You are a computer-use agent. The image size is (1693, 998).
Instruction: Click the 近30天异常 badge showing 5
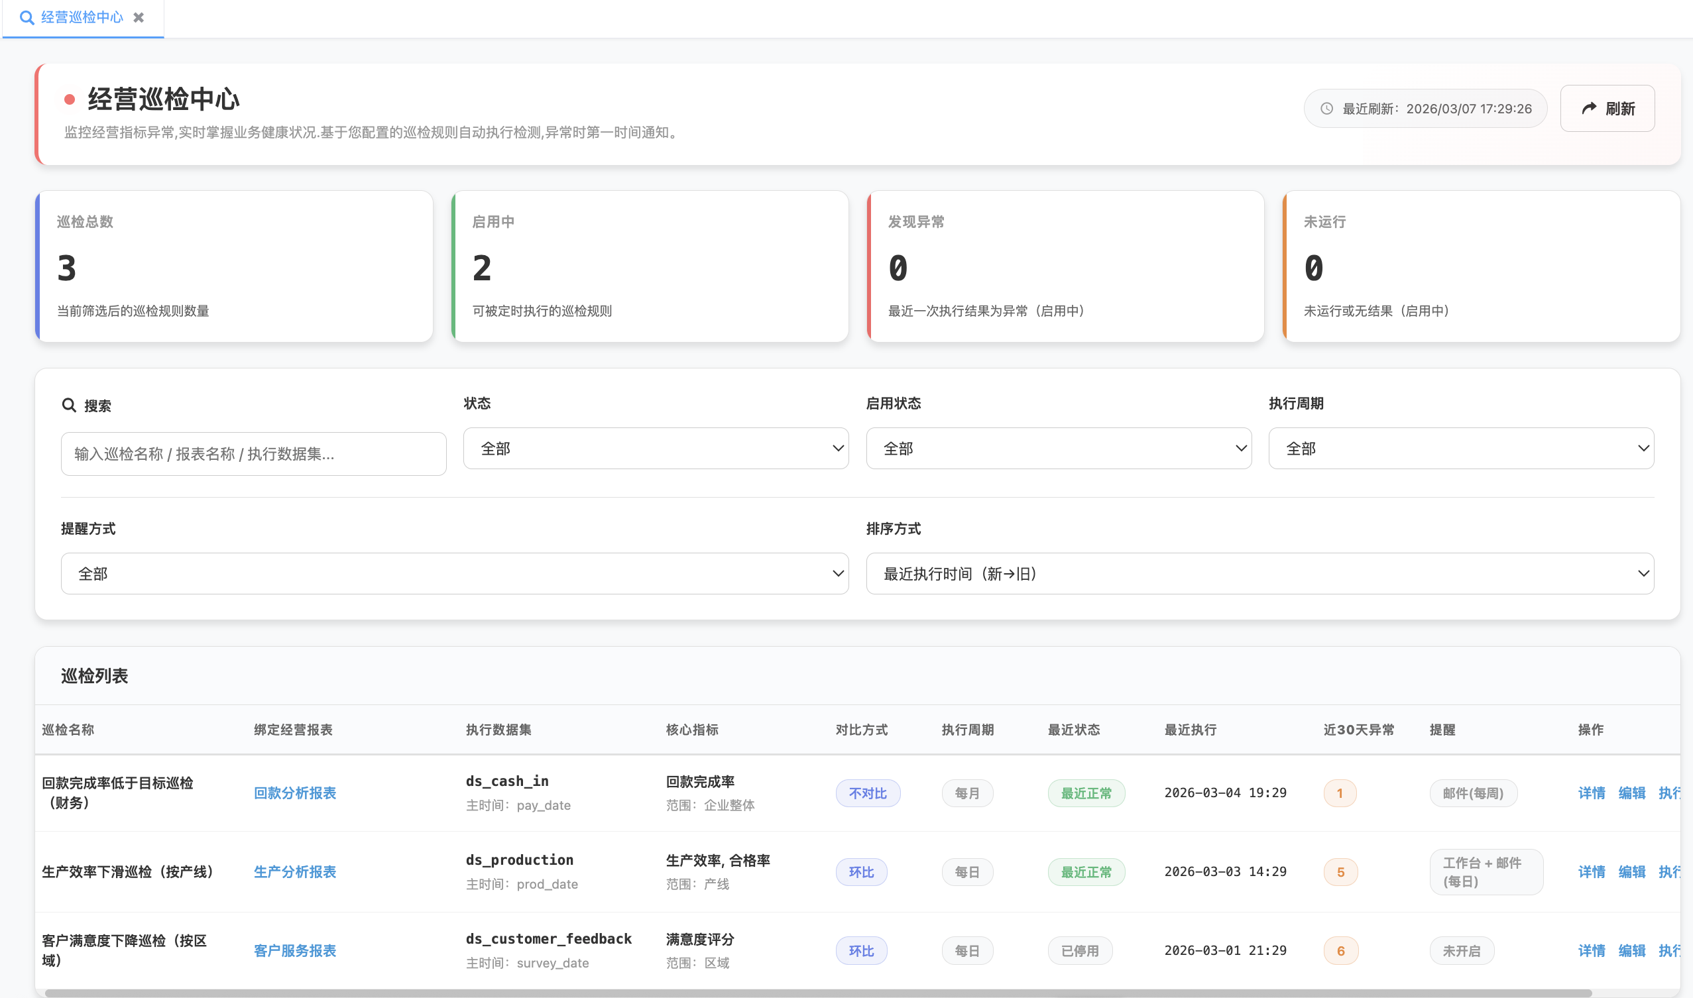(1340, 872)
